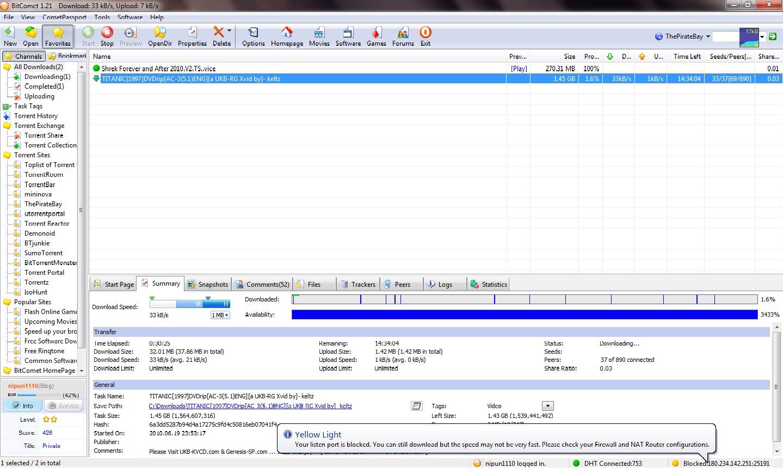Image resolution: width=783 pixels, height=468 pixels.
Task: Show the Completed(1) tasks
Action: tap(44, 87)
